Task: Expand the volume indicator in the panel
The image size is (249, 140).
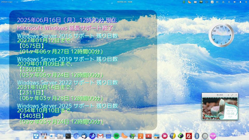Action: 217,2
